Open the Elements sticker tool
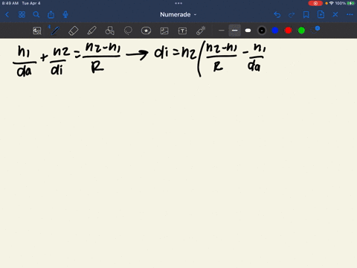 pyautogui.click(x=146, y=31)
